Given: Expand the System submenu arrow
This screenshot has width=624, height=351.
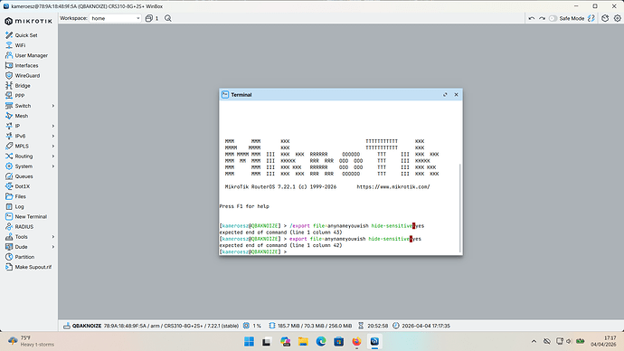Looking at the screenshot, I should [53, 166].
